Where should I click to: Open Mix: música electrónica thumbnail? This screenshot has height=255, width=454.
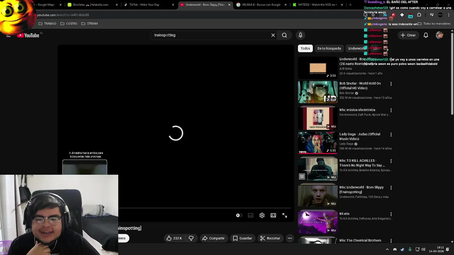pos(318,119)
